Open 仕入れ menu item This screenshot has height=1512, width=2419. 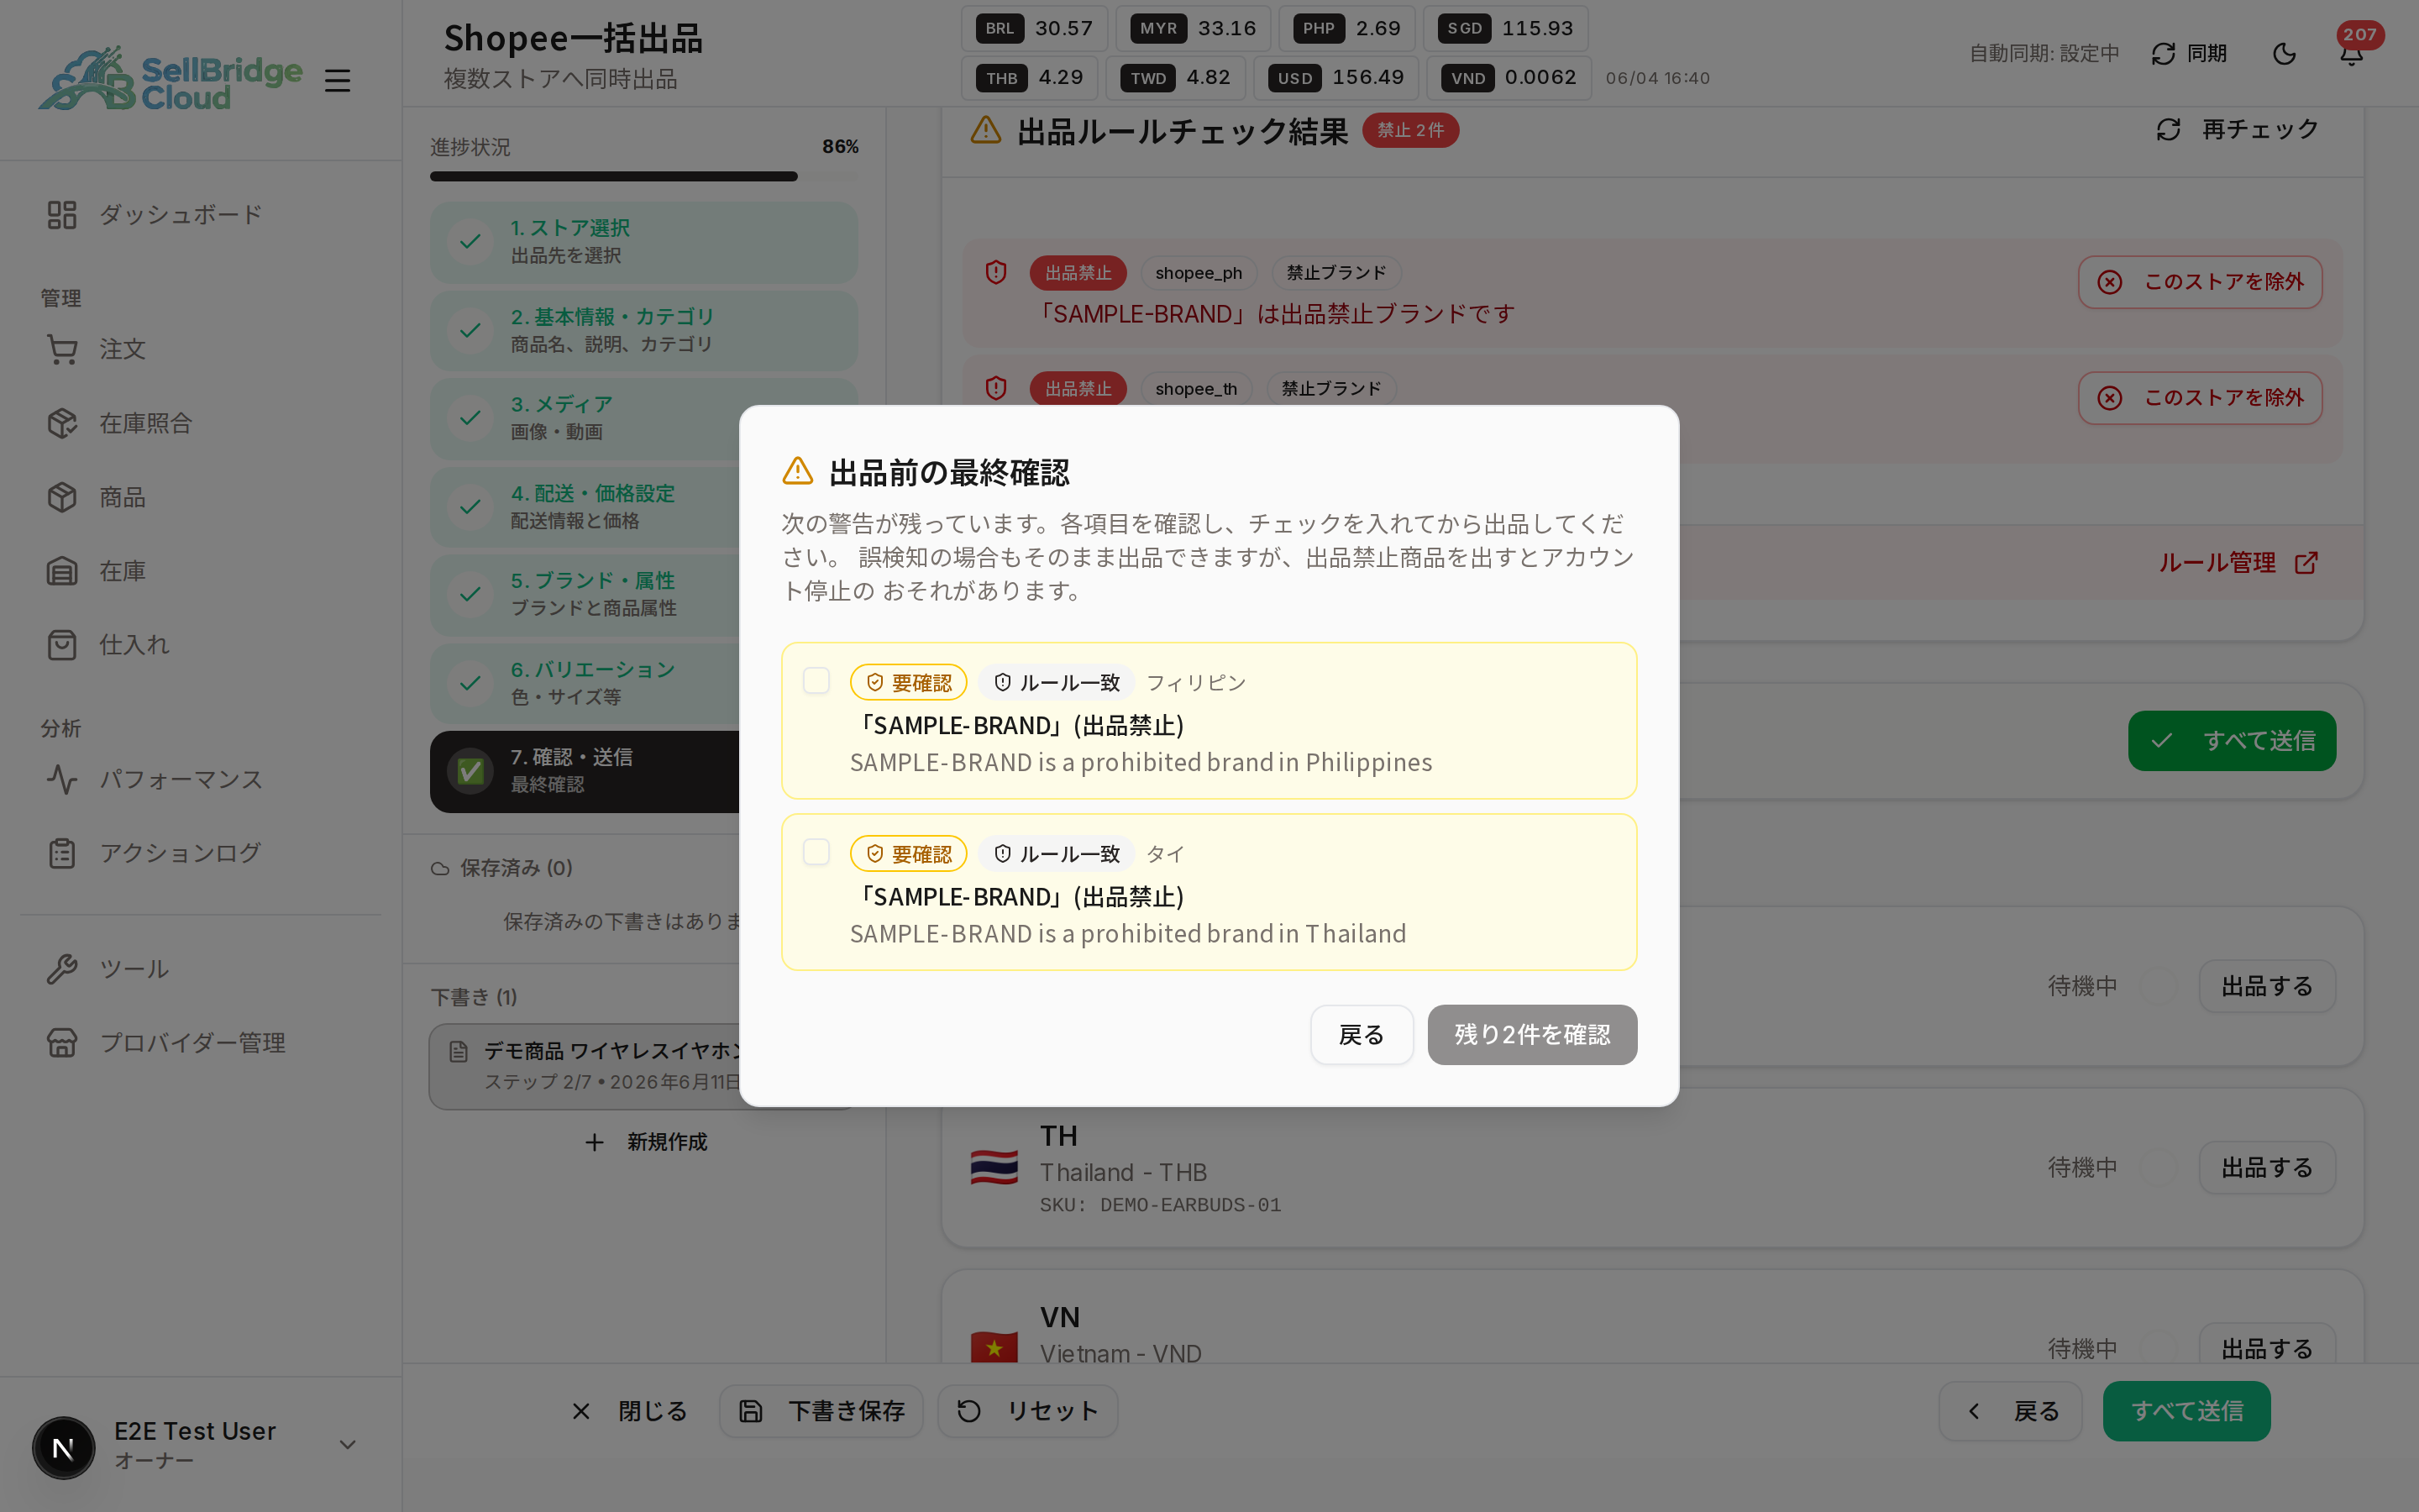tap(200, 645)
